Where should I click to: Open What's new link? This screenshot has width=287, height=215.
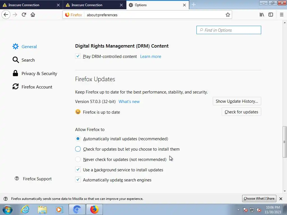(129, 101)
